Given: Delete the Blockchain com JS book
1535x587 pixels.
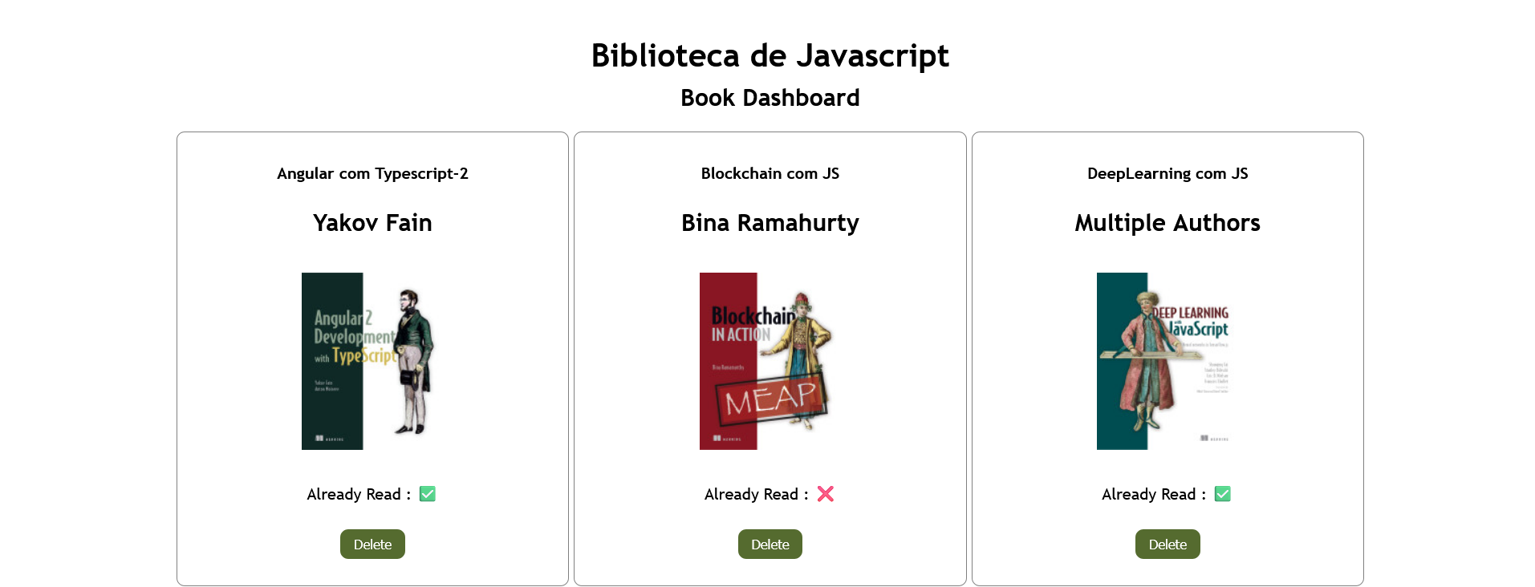Looking at the screenshot, I should tap(770, 544).
